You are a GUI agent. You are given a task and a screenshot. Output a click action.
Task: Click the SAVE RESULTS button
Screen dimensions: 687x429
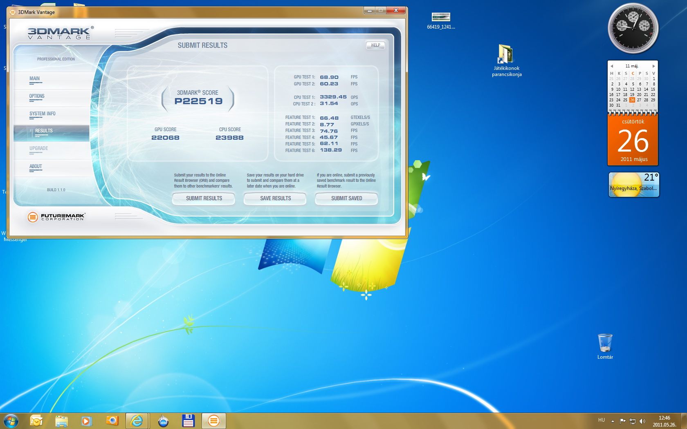coord(275,198)
